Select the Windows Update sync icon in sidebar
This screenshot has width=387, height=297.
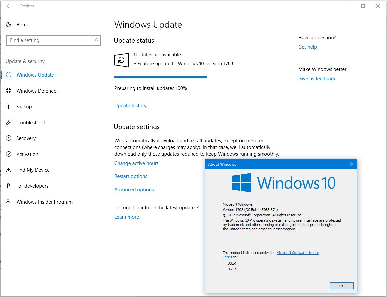click(x=9, y=75)
